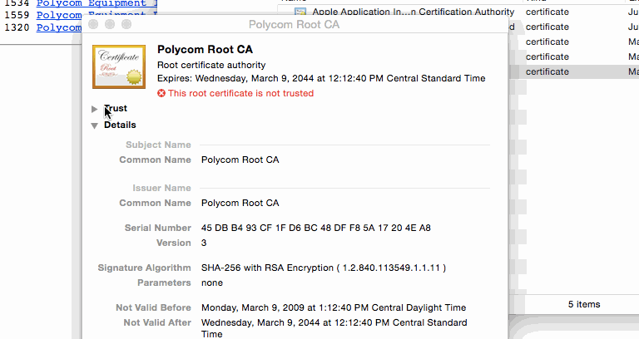
Task: Click Common Name value under Subject Name
Action: (240, 160)
